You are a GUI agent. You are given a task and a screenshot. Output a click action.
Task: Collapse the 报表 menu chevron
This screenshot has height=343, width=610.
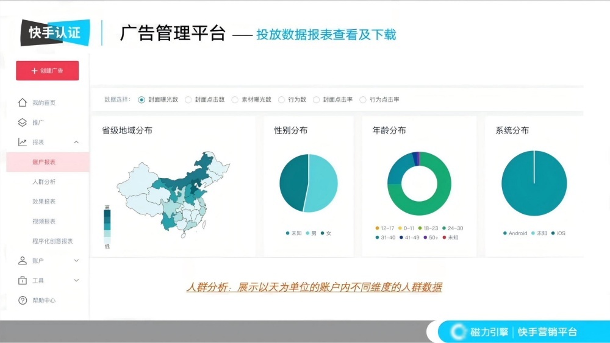(x=76, y=142)
